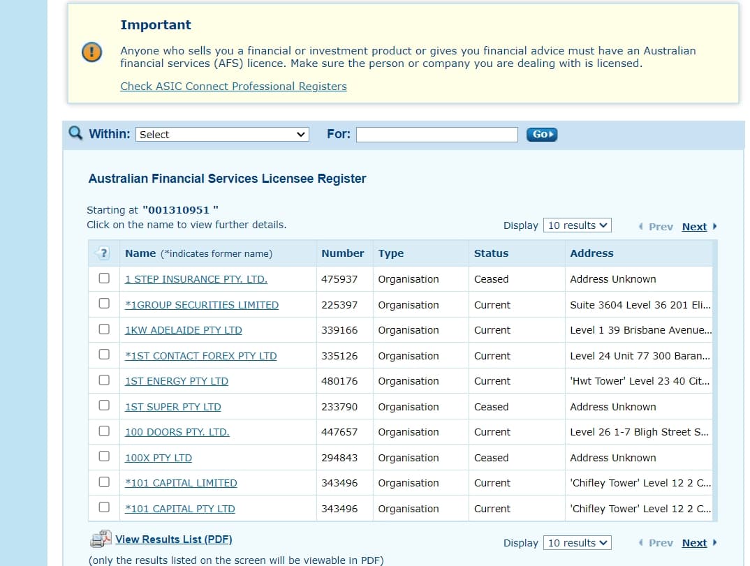This screenshot has width=750, height=566.
Task: Click the orange exclamation warning icon
Action: tap(92, 52)
